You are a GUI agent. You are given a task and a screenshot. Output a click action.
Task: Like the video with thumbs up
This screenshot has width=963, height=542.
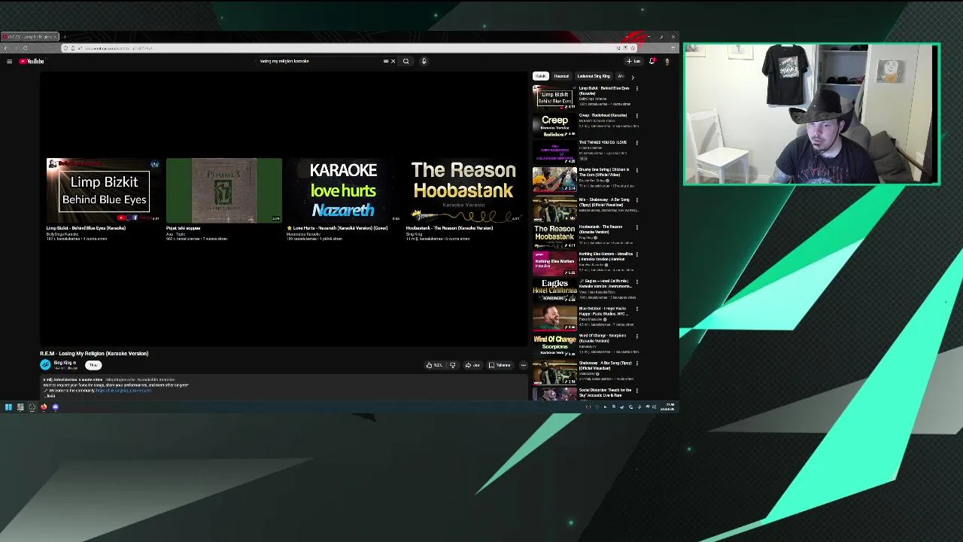(434, 365)
